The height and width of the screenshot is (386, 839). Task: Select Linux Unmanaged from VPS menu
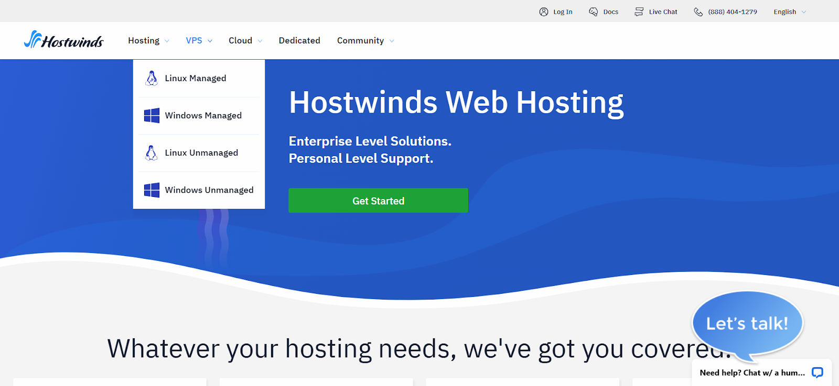tap(199, 152)
